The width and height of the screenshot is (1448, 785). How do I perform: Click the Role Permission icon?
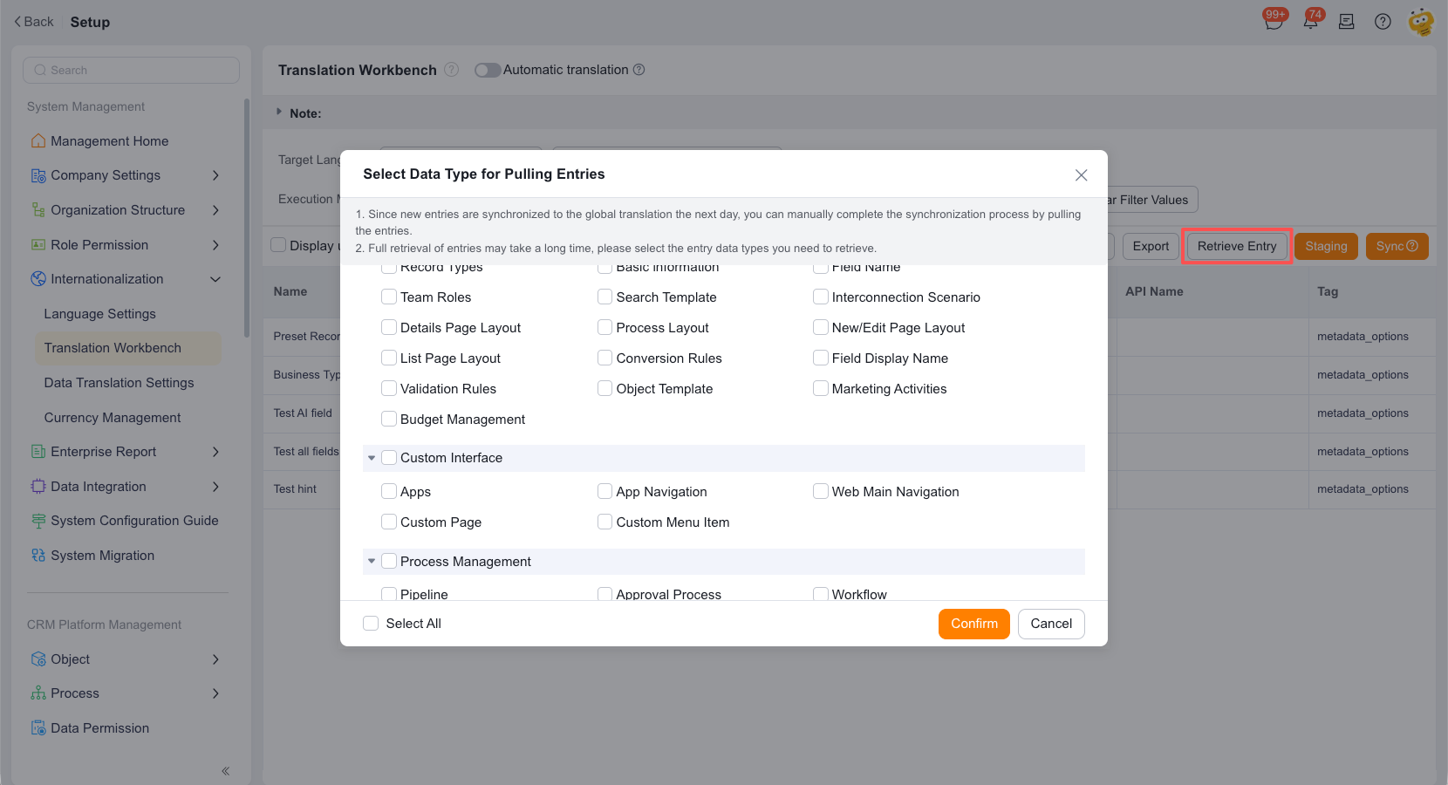(38, 245)
